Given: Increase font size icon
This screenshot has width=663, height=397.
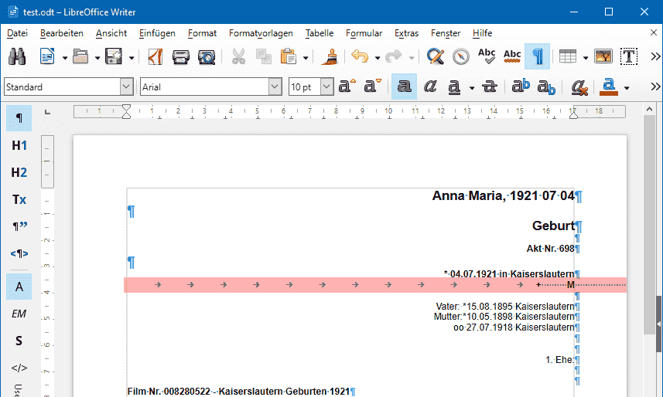Looking at the screenshot, I should pyautogui.click(x=347, y=87).
